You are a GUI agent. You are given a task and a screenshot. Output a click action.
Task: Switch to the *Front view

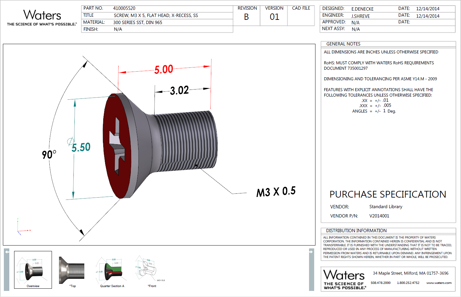[151, 270]
